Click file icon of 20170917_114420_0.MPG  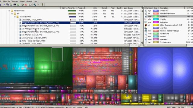(x=20, y=20)
